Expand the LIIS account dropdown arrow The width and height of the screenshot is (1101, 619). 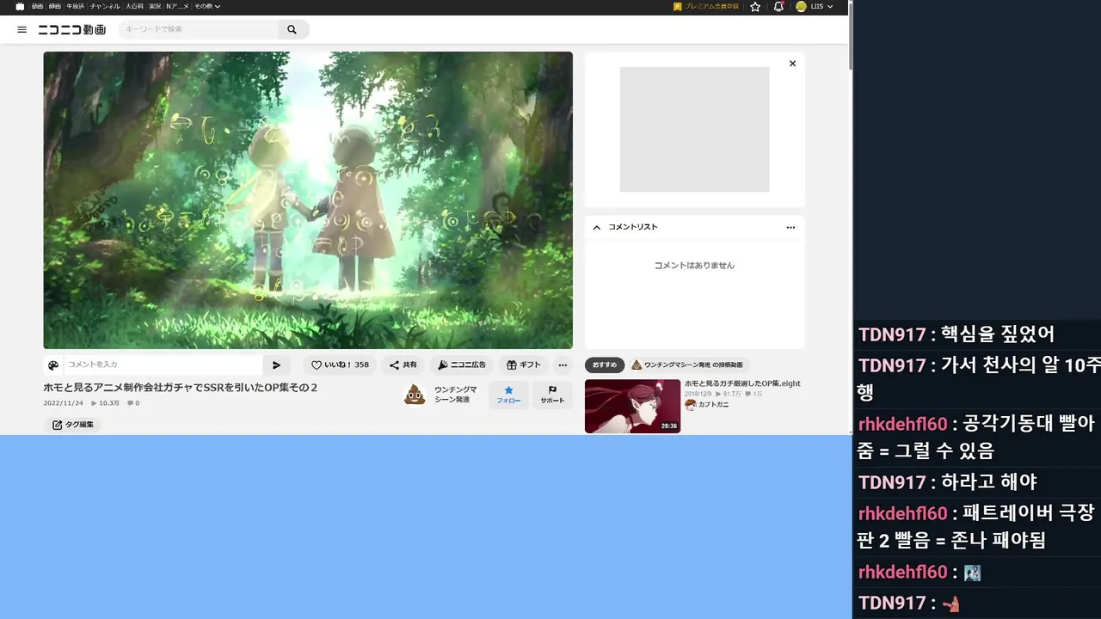click(x=830, y=7)
